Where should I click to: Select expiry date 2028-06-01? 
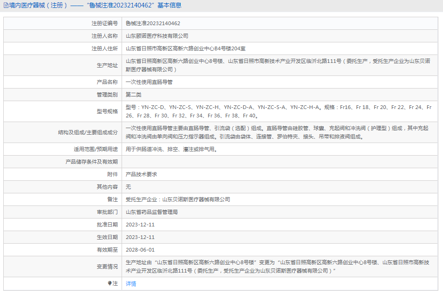coord(140,250)
